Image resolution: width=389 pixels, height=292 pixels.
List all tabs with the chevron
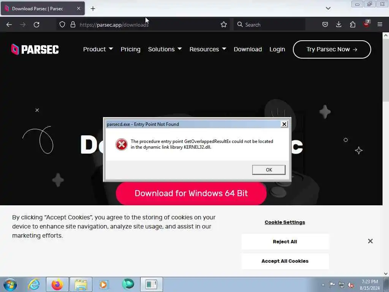(328, 8)
